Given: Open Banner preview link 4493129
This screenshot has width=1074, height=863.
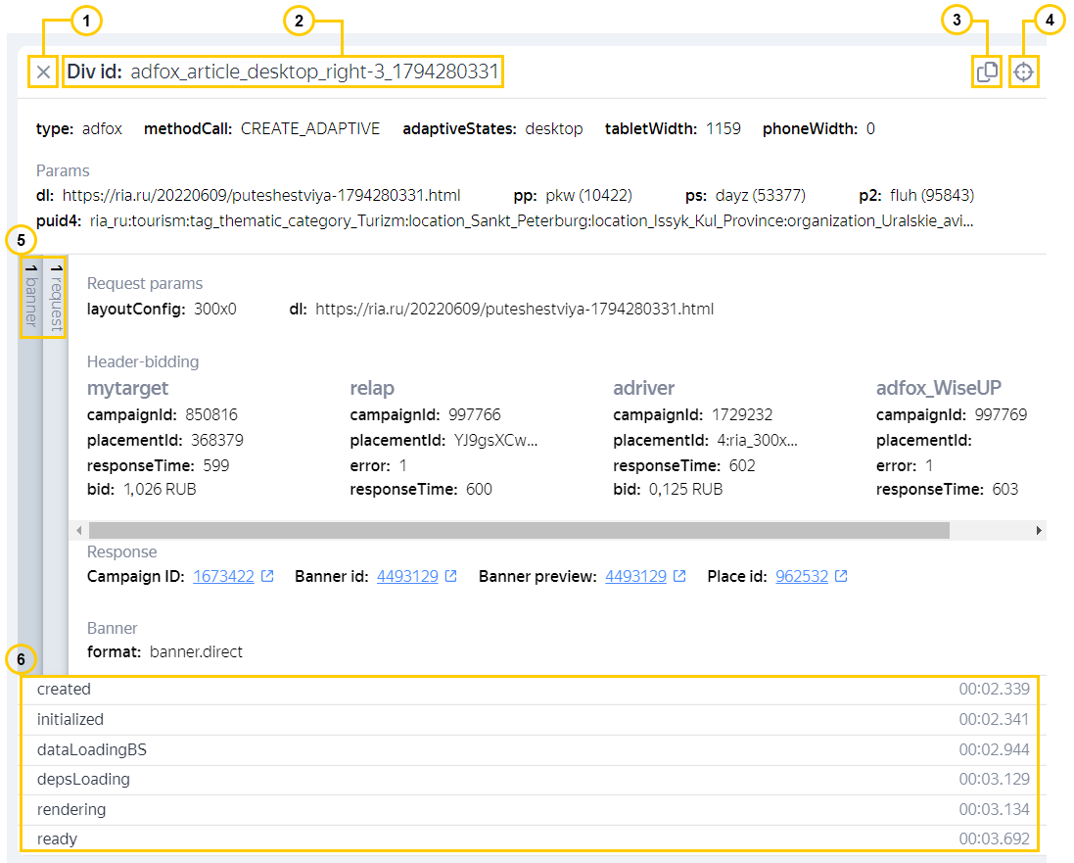Looking at the screenshot, I should click(x=635, y=576).
